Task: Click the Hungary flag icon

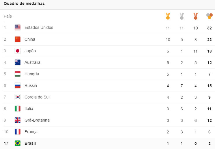Action: pos(18,74)
